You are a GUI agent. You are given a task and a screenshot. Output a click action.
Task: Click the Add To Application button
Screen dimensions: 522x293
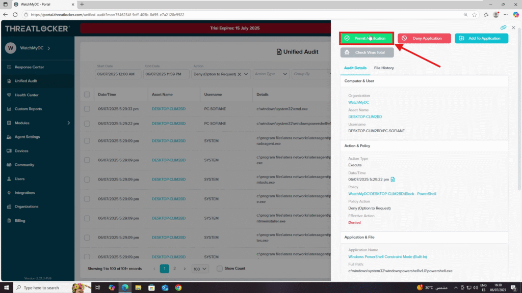[x=481, y=39]
